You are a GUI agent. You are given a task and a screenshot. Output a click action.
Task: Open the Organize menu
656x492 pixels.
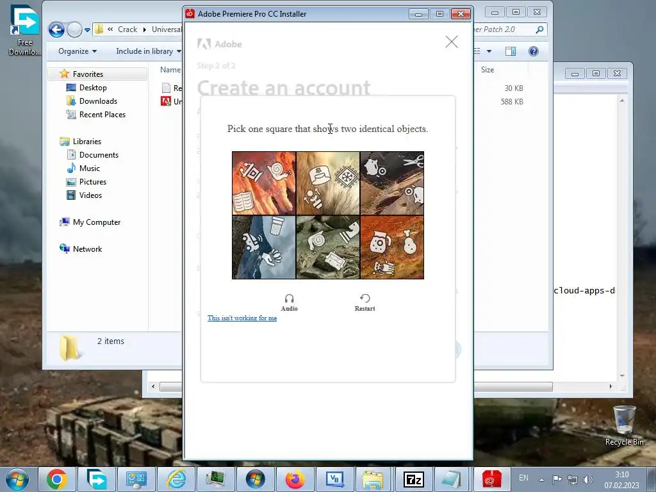point(78,51)
